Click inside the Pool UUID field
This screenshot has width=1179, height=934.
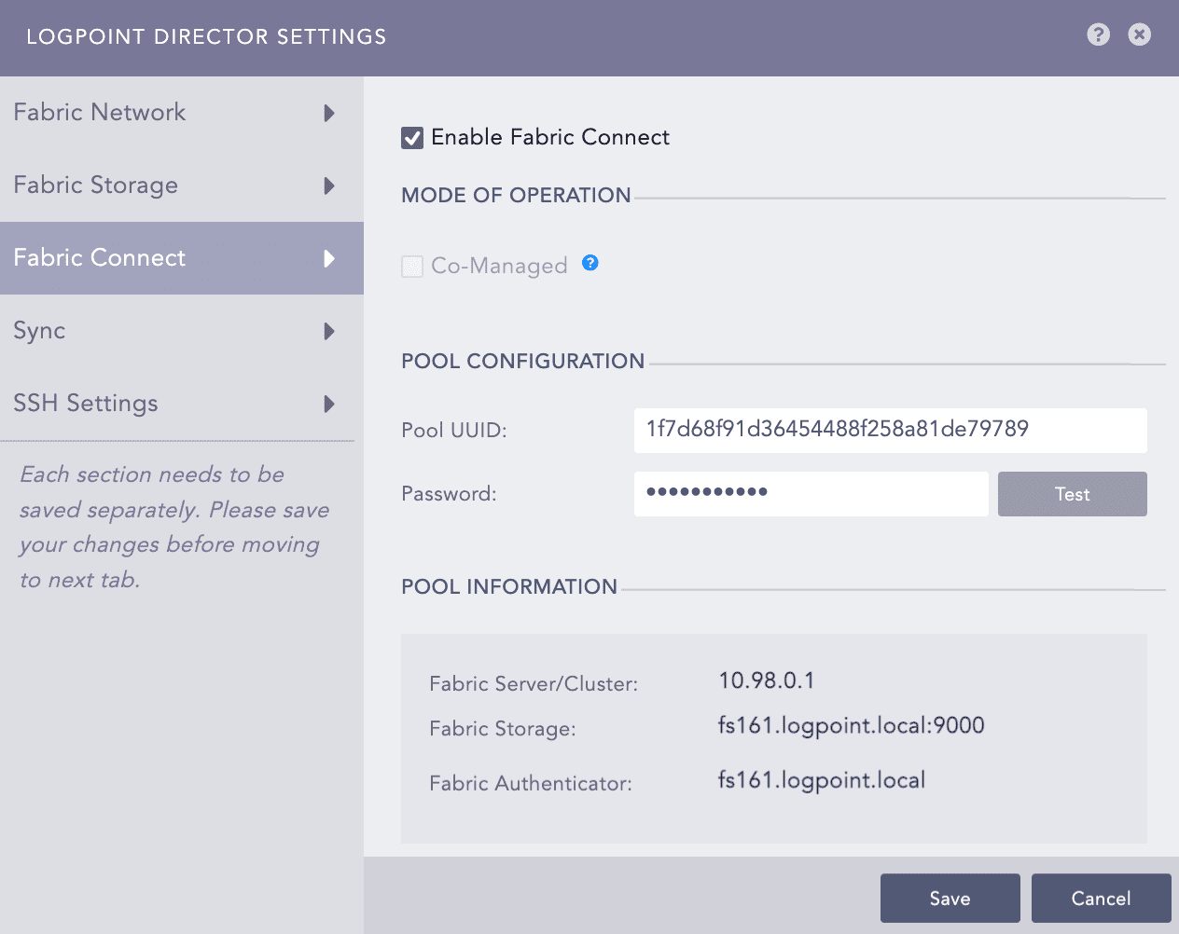pyautogui.click(x=890, y=431)
